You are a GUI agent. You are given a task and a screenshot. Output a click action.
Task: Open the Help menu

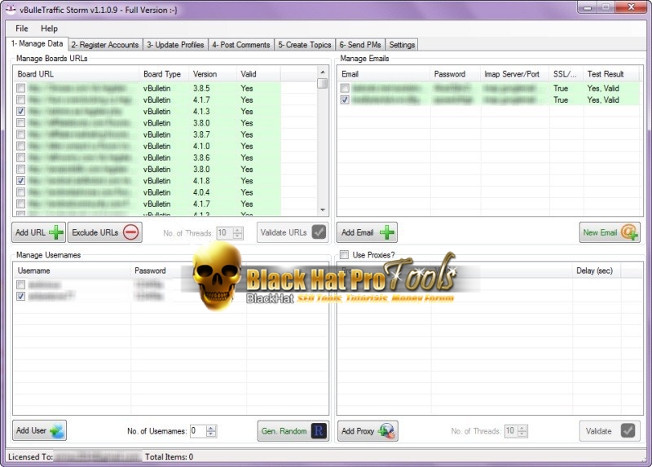[49, 29]
